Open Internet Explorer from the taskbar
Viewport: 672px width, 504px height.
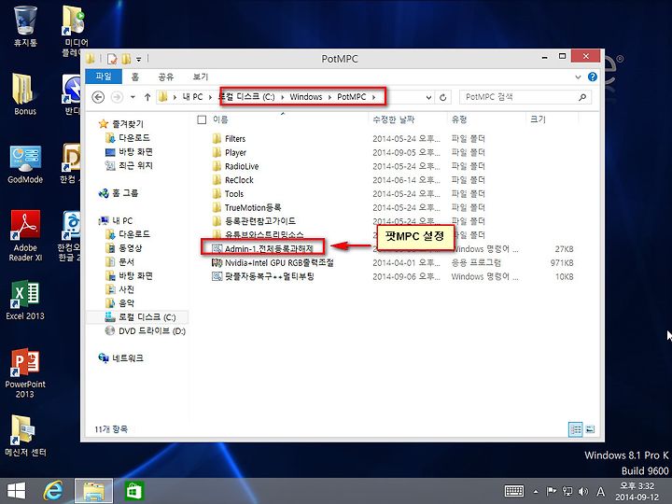pos(53,491)
